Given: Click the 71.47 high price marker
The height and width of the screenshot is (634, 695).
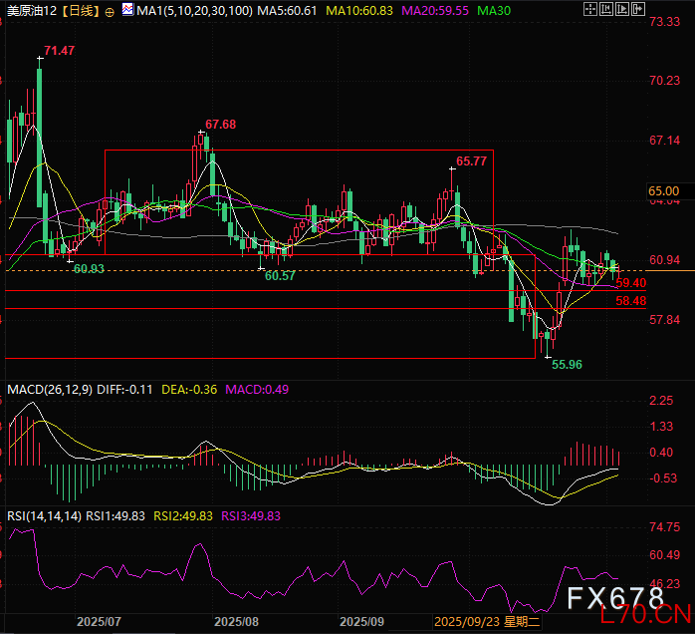Looking at the screenshot, I should point(61,49).
